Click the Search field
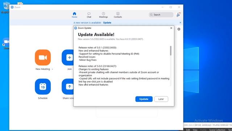 (161, 15)
